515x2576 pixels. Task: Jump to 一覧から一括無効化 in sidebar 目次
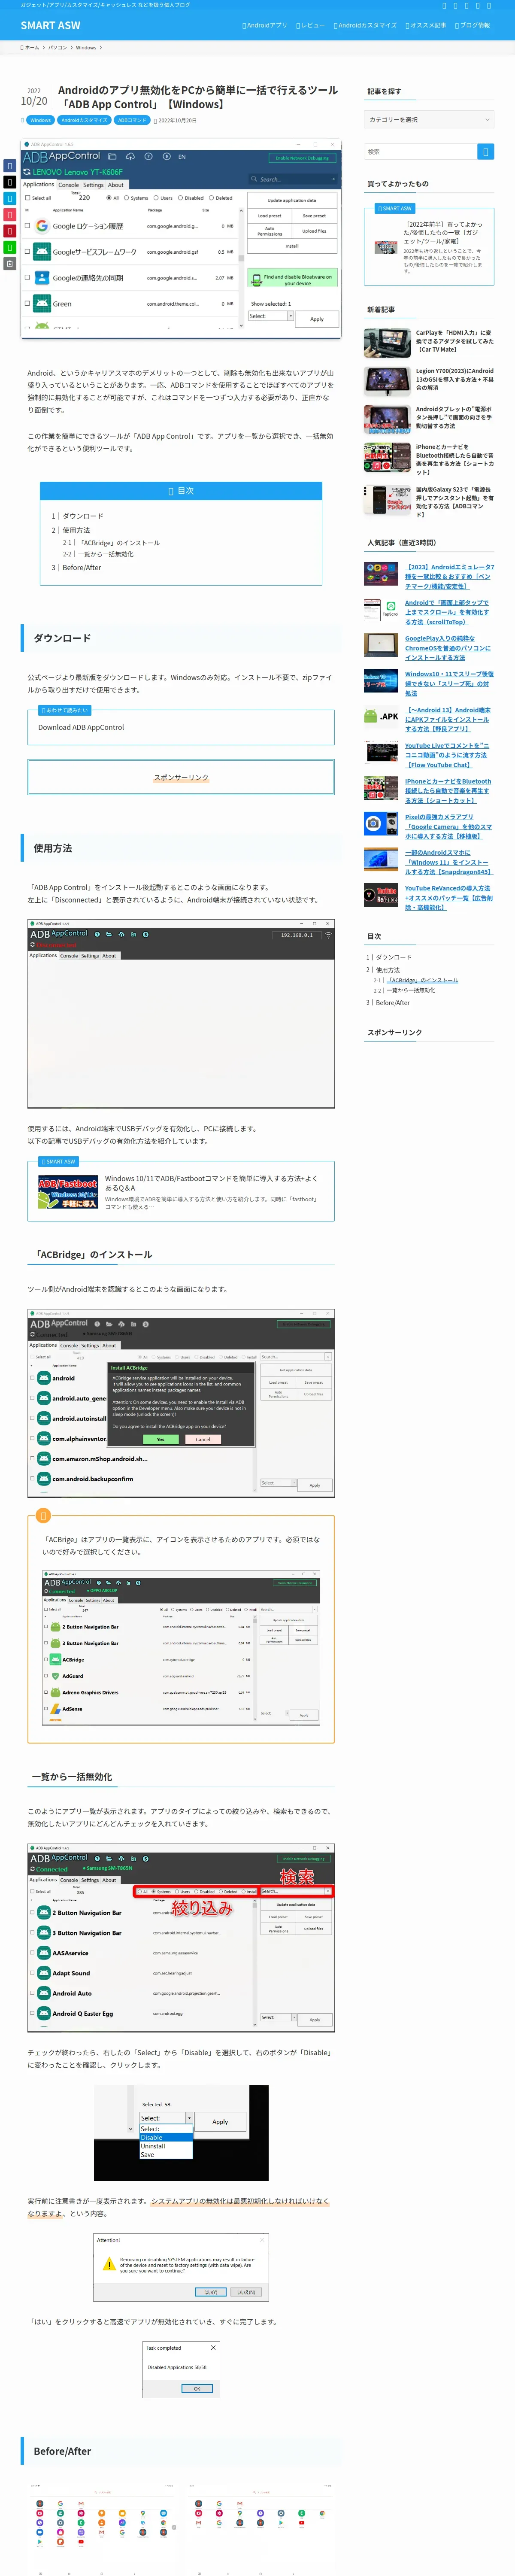411,991
